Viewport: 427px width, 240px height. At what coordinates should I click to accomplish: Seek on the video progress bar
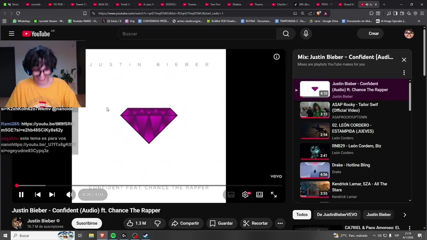[149, 185]
